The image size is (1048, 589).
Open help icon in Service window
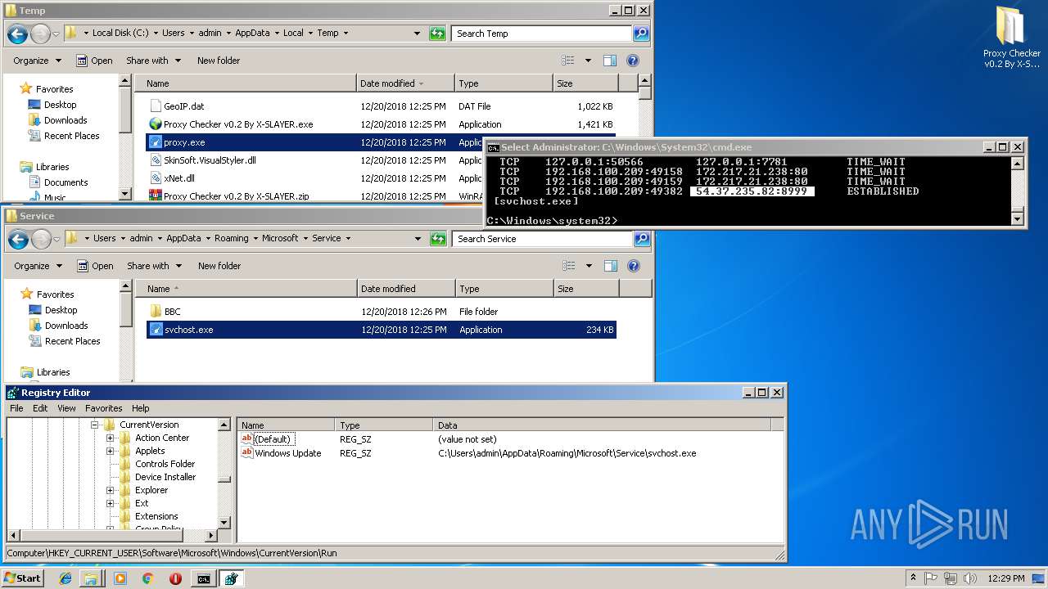coord(633,266)
